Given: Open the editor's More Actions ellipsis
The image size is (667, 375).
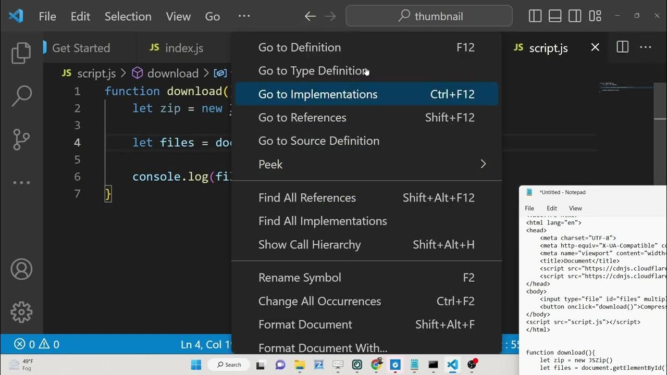Looking at the screenshot, I should point(646,47).
